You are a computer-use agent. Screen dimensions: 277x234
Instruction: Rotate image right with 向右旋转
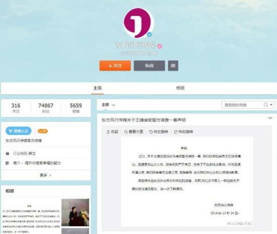coord(183,132)
